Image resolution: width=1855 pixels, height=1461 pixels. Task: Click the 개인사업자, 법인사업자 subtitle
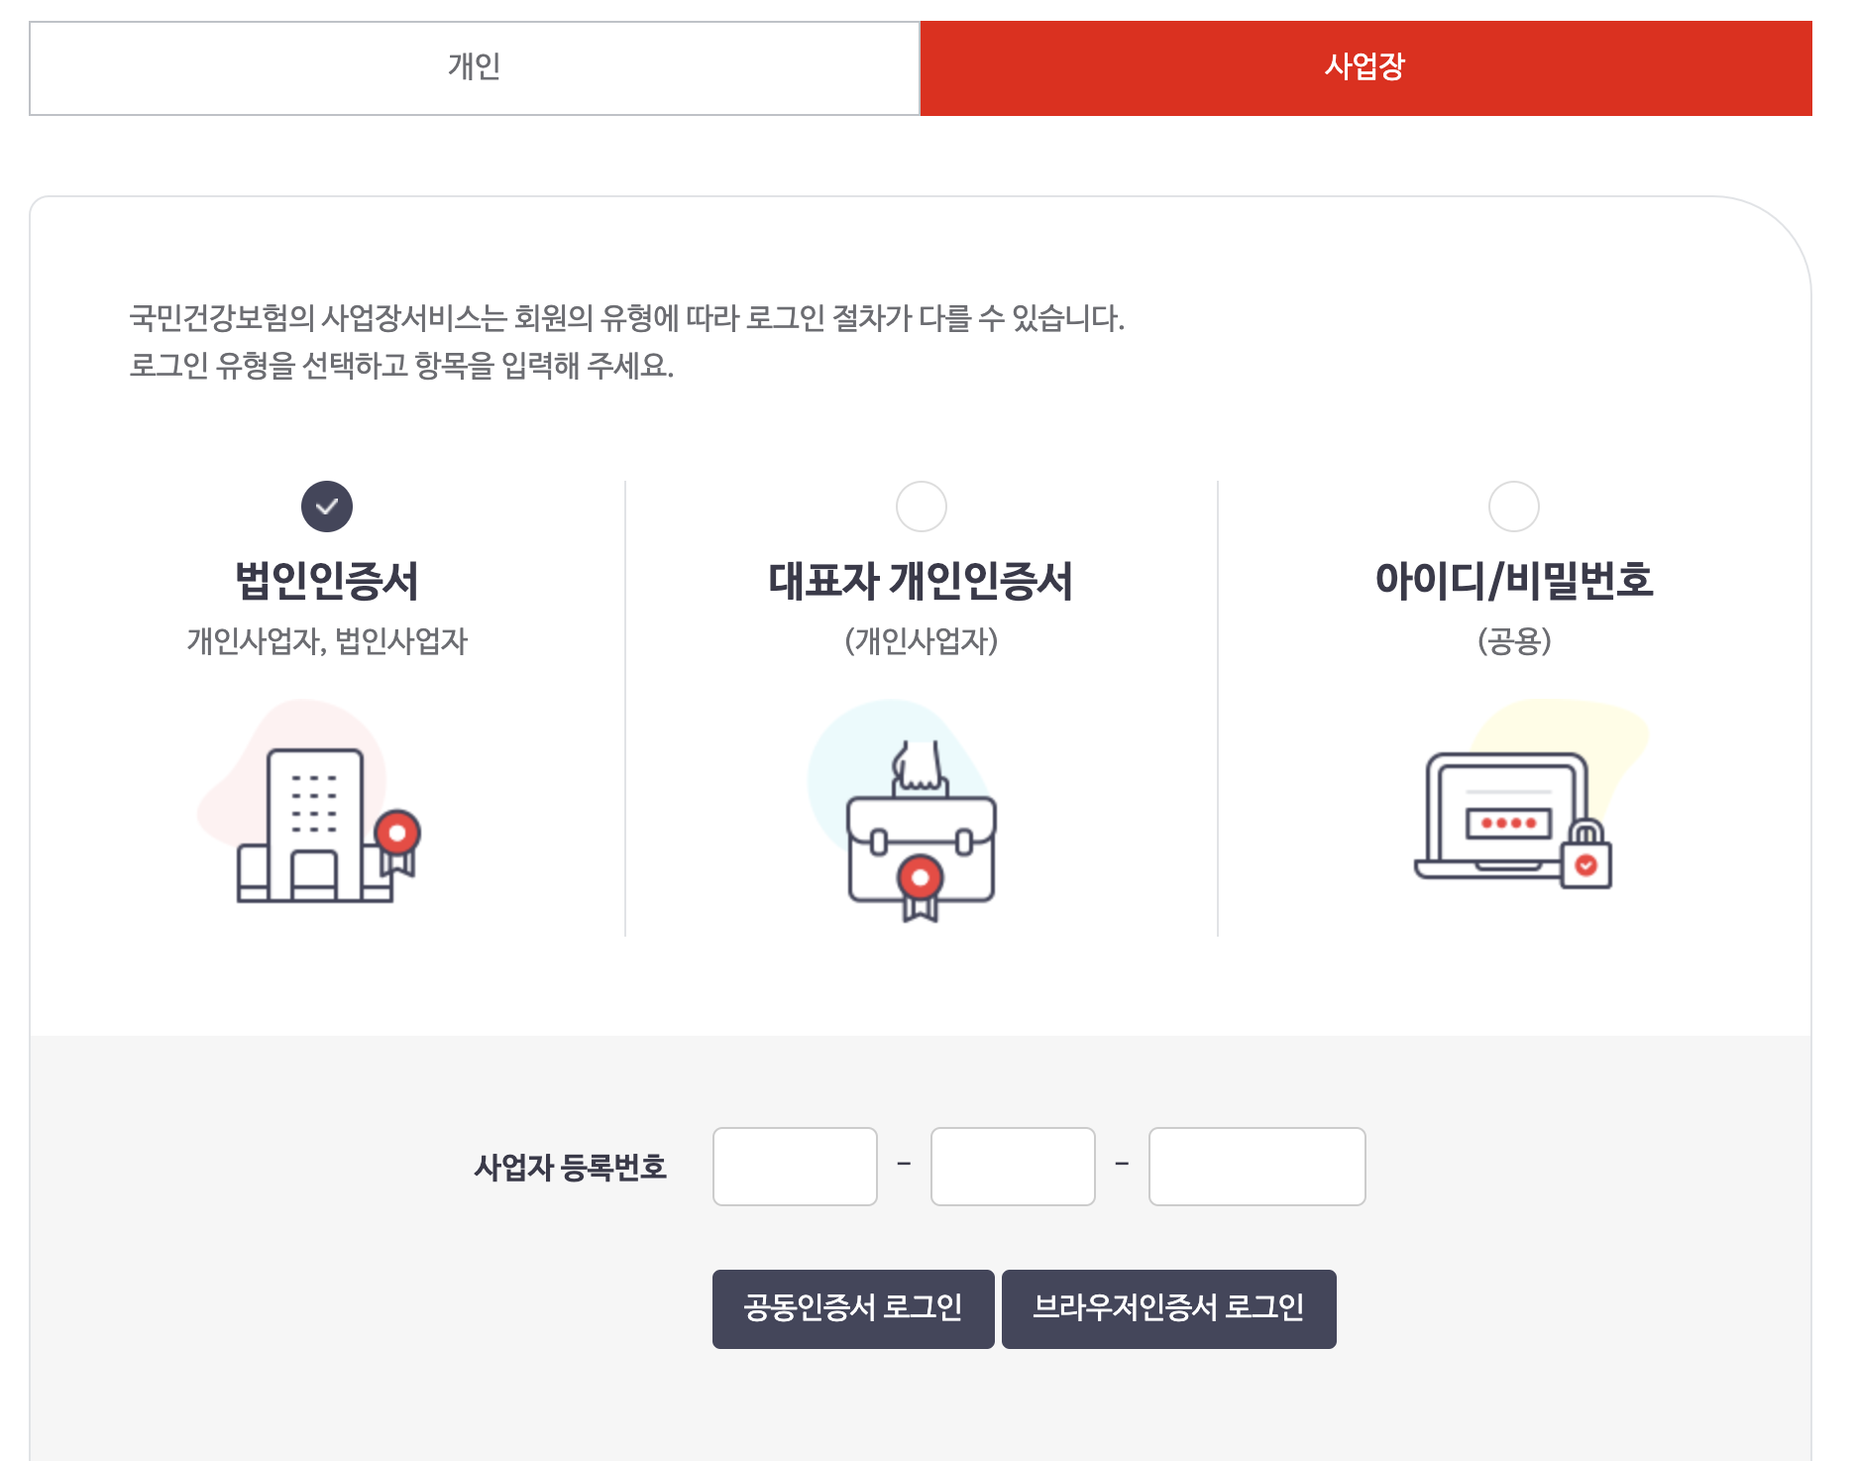coord(327,641)
